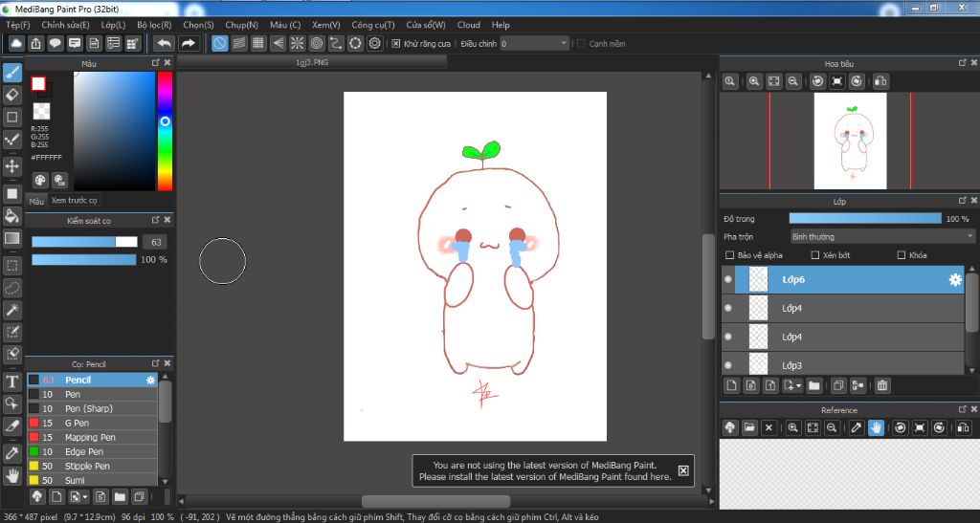Adjust the brush size slider at 63

tap(84, 242)
